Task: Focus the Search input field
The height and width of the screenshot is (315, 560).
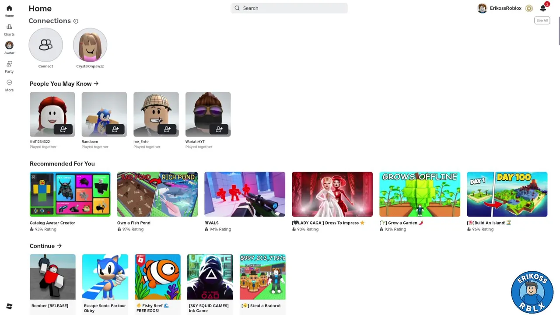Action: coord(290,8)
